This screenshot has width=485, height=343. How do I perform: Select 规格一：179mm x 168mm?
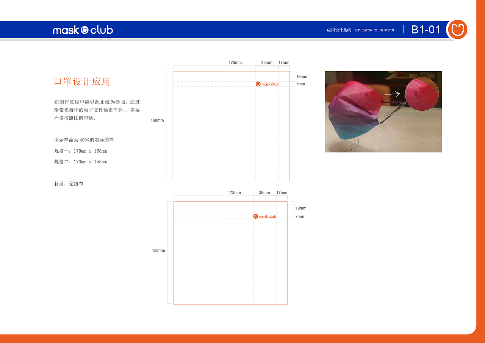pos(81,151)
